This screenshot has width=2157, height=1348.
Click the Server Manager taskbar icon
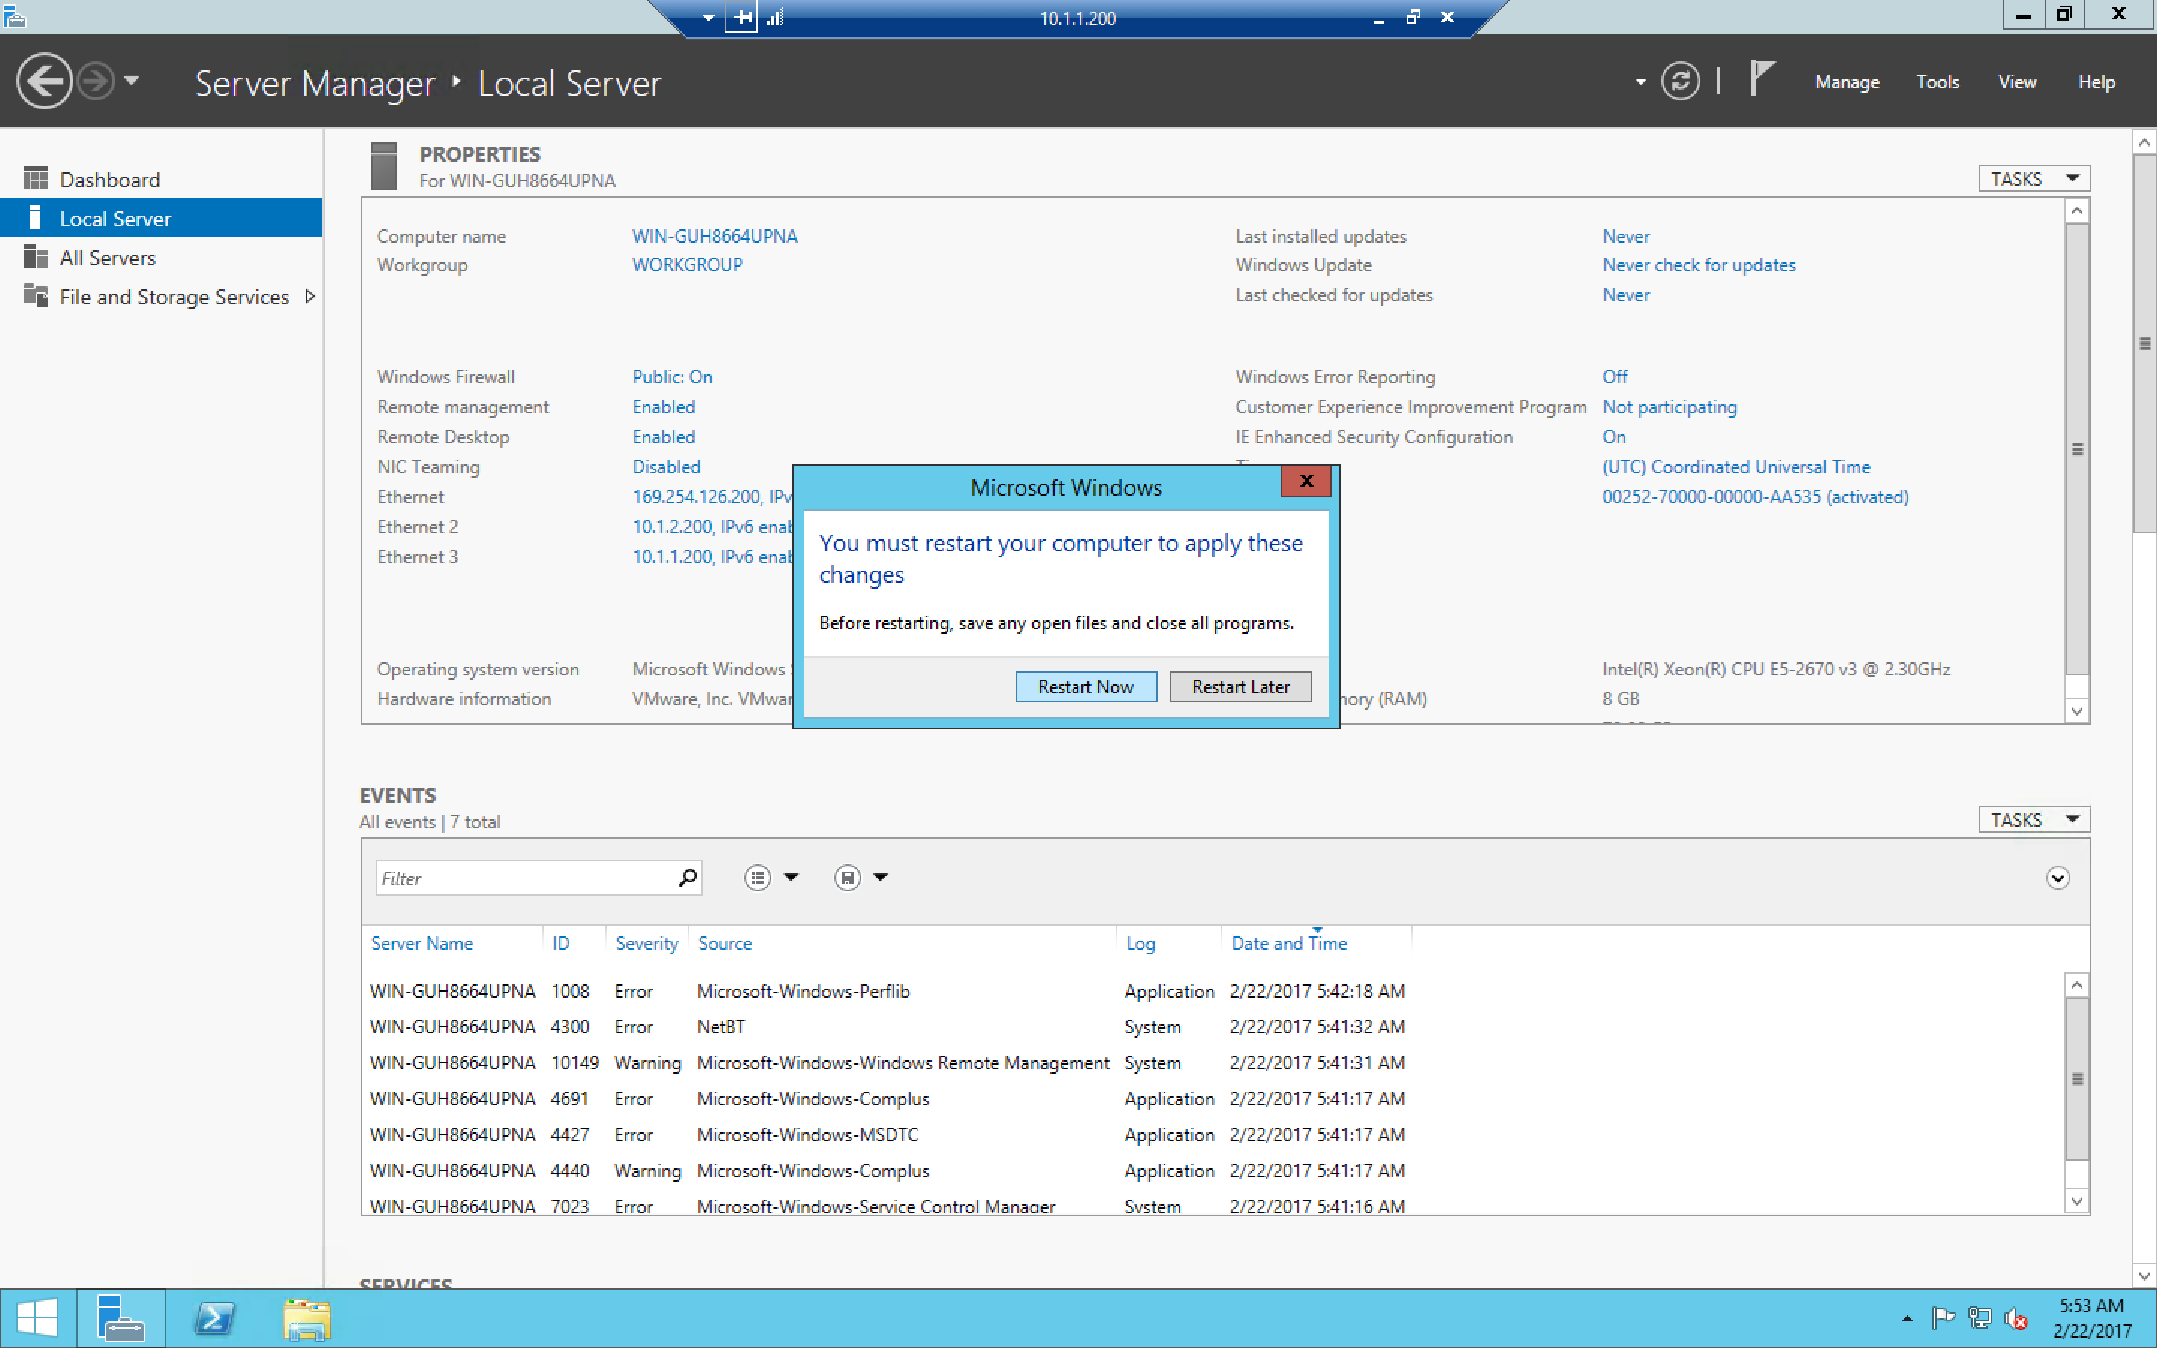point(121,1318)
